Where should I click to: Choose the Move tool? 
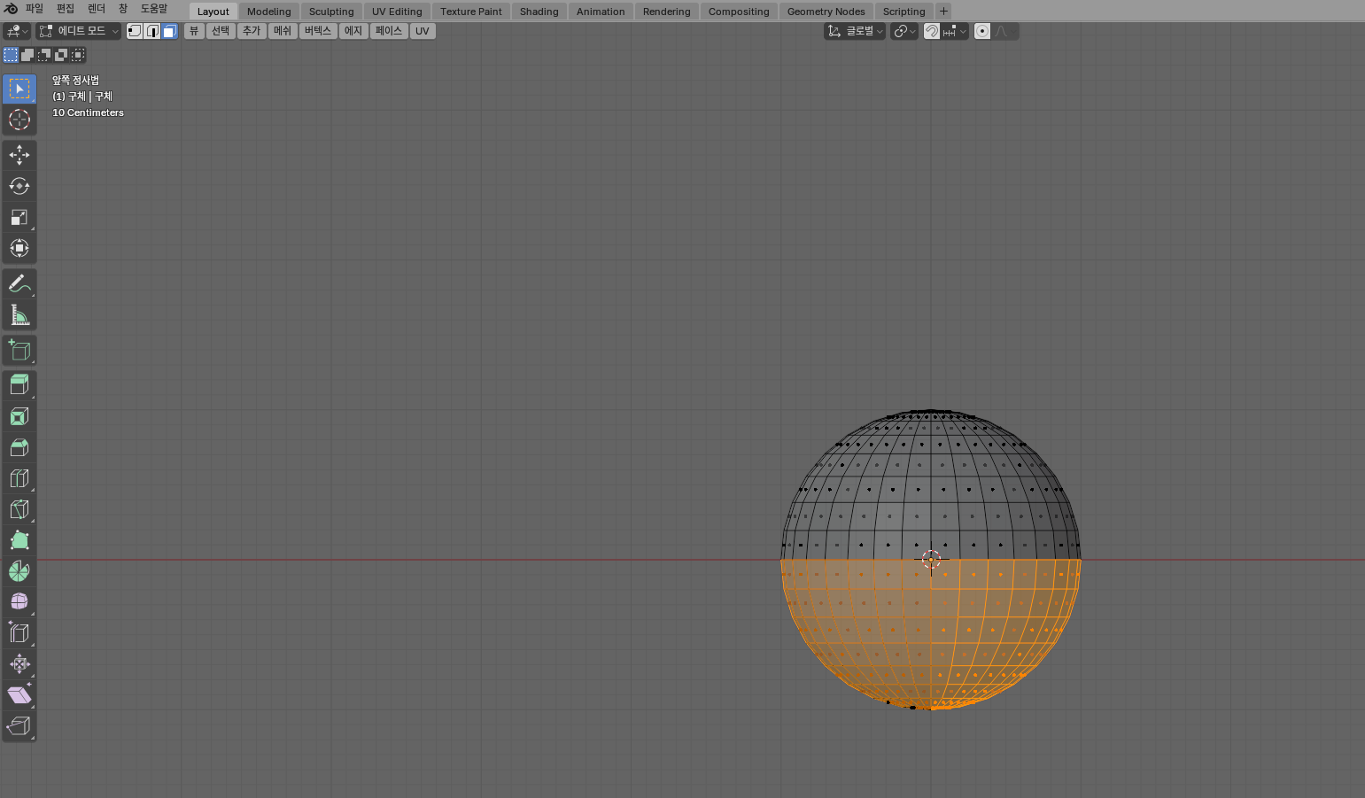pyautogui.click(x=19, y=155)
